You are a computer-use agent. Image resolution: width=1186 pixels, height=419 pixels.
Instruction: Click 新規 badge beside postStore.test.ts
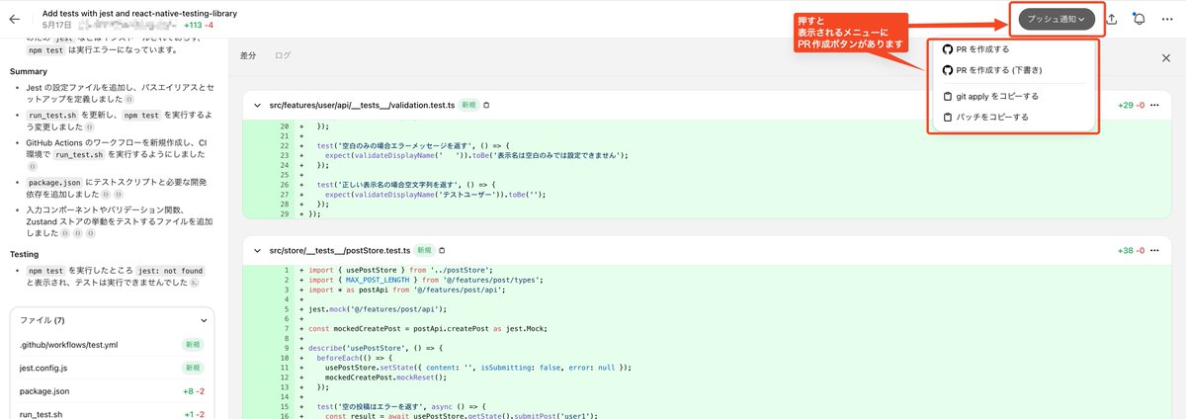424,251
